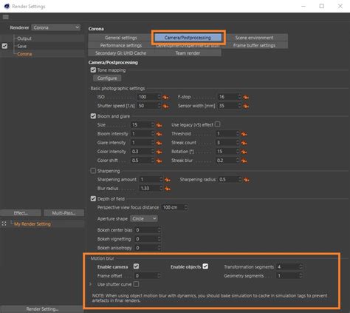The height and width of the screenshot is (313, 350).
Task: Open the Scene environment tab
Action: [254, 38]
